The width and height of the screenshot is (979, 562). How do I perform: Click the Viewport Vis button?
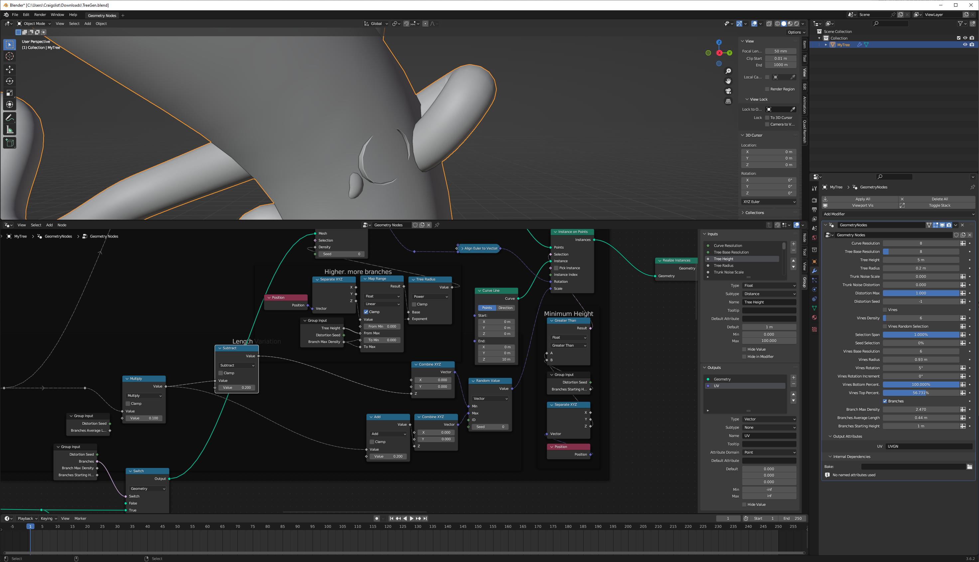point(860,205)
